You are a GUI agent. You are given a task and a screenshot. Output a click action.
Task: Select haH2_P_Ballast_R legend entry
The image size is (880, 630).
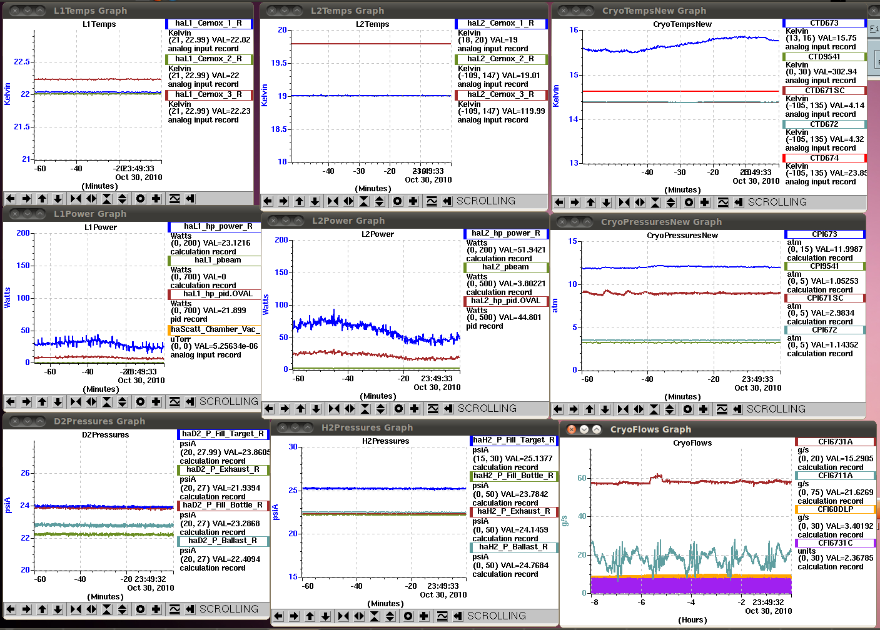513,547
